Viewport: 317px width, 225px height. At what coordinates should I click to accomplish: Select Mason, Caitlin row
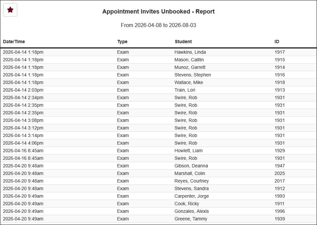158,60
